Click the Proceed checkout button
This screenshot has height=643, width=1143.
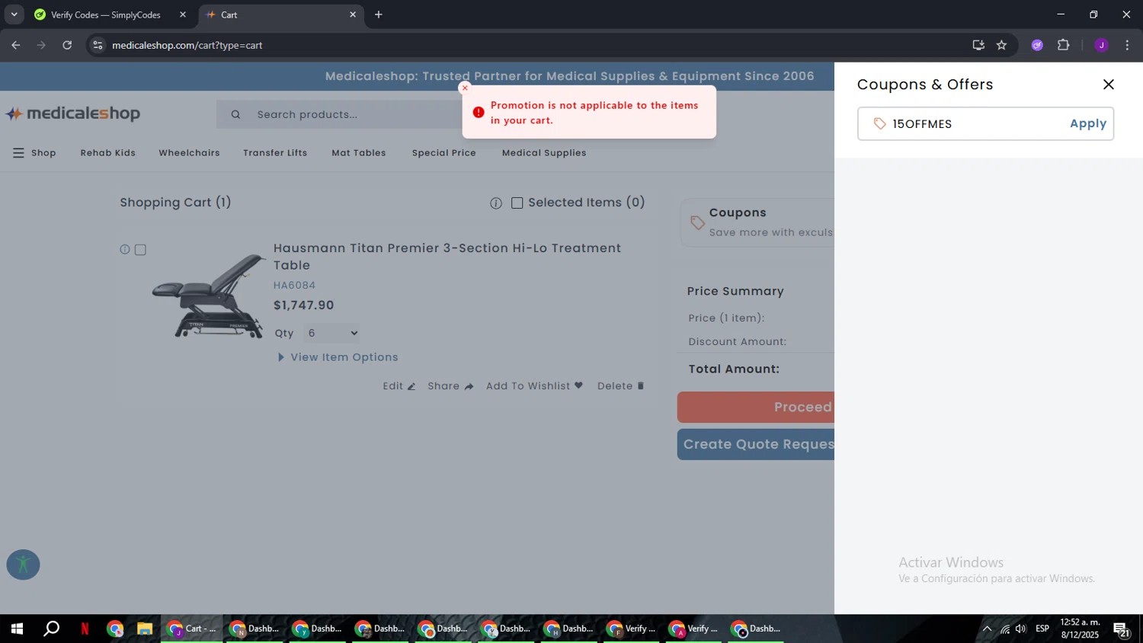(756, 407)
